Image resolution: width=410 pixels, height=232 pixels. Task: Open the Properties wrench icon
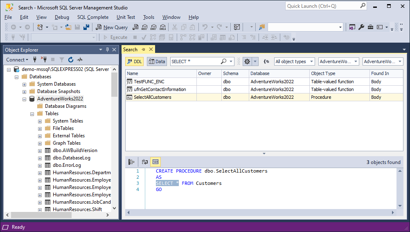(x=361, y=27)
